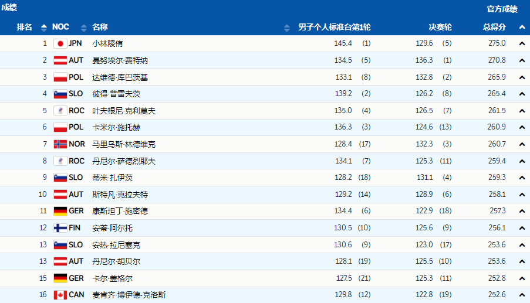Collapse details for 小林陵侑 row

[522, 43]
